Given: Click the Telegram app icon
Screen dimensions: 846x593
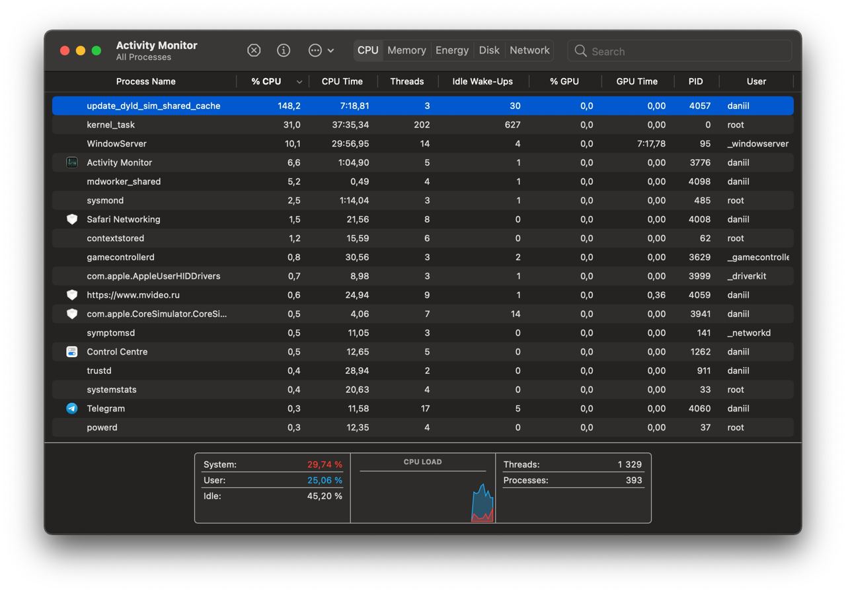Looking at the screenshot, I should point(72,409).
